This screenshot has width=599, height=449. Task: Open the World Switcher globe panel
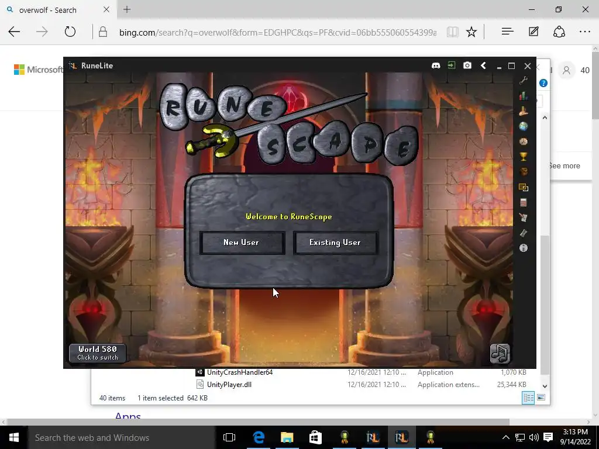tap(524, 126)
